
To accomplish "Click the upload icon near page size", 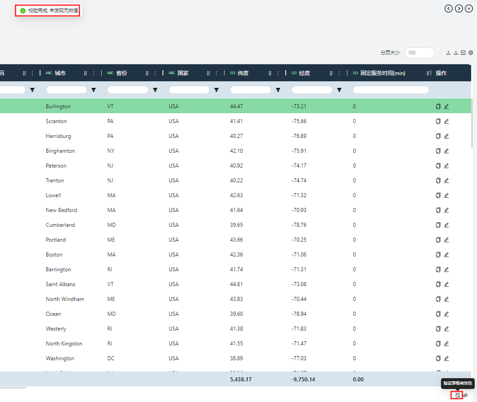I will click(448, 53).
